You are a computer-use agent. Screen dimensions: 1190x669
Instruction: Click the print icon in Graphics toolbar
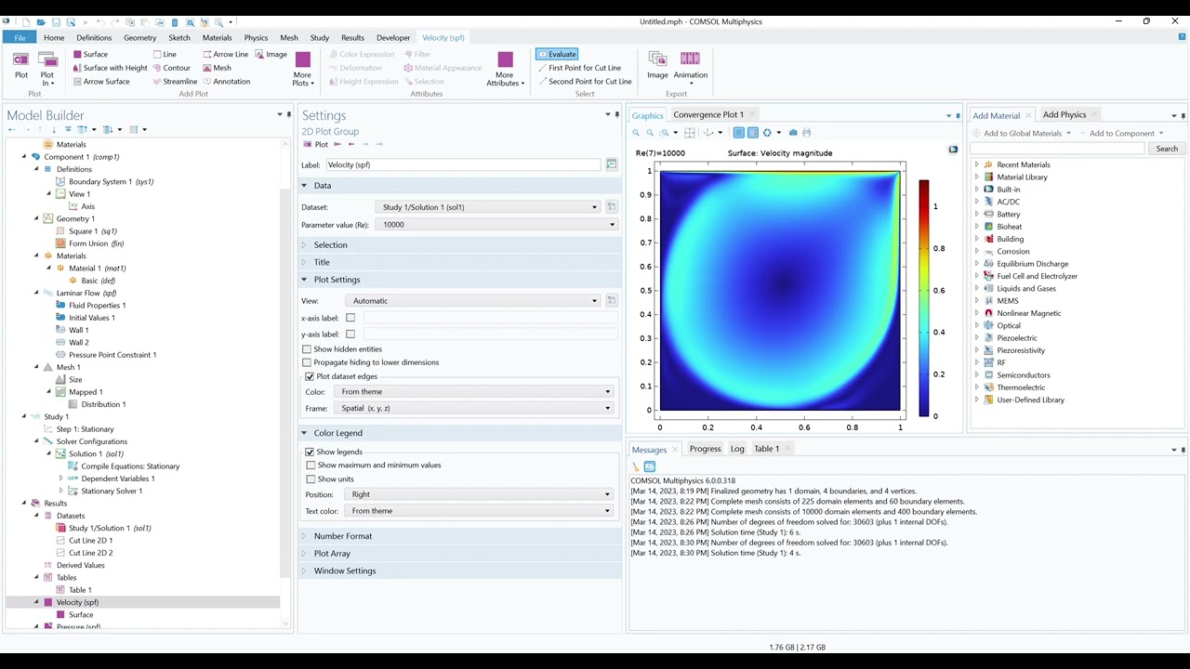pyautogui.click(x=806, y=133)
